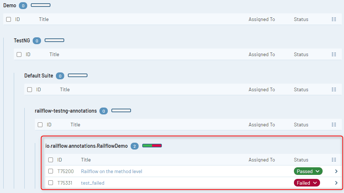Open column settings icon in Demo section
The width and height of the screenshot is (344, 193).
[334, 19]
